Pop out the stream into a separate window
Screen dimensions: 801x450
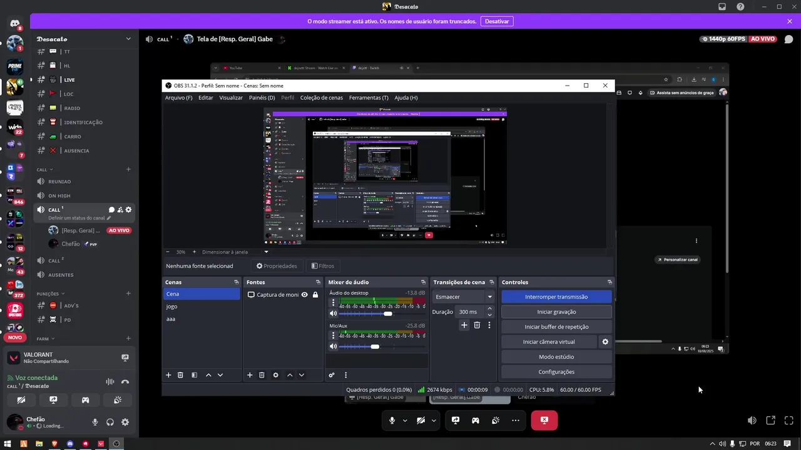click(771, 421)
